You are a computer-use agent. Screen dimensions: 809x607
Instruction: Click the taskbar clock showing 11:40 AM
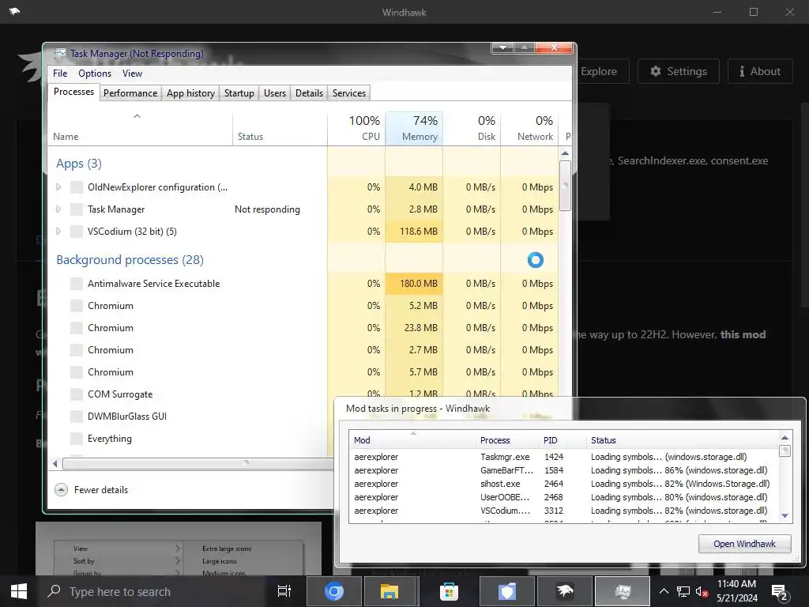point(736,591)
